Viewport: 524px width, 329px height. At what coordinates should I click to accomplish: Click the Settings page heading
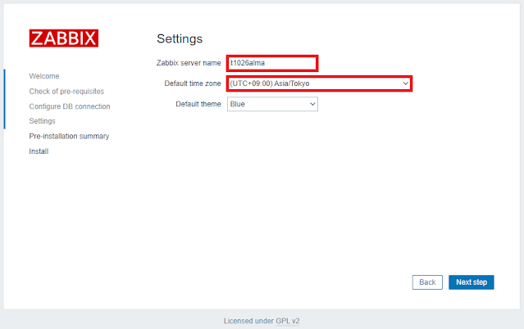[x=180, y=38]
